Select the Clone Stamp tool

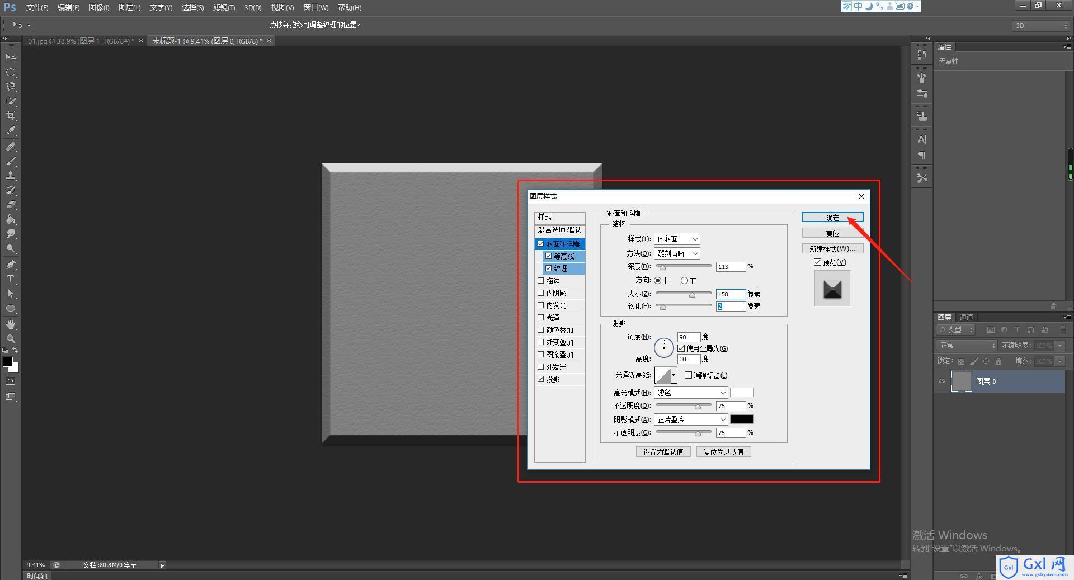click(11, 176)
